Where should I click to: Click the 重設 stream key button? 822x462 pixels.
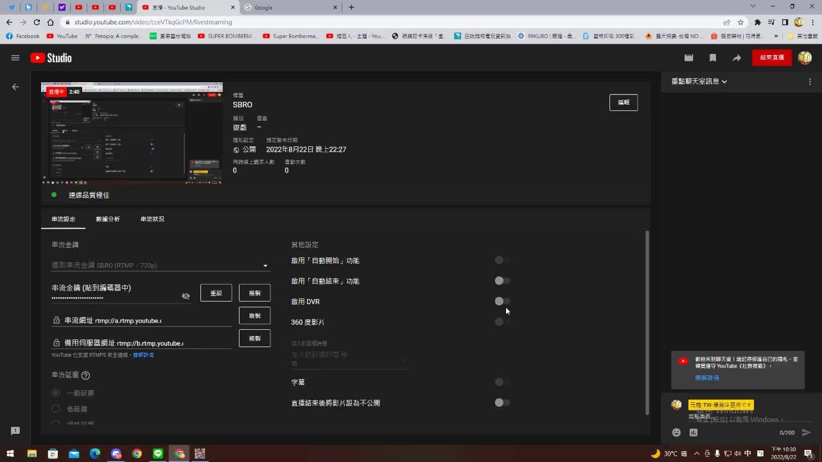[216, 293]
